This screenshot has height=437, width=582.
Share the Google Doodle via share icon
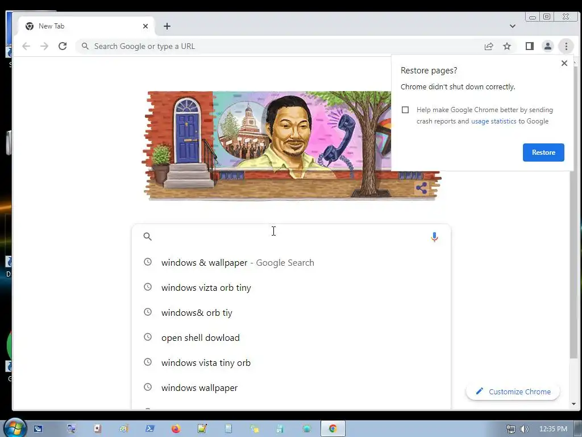coord(421,188)
